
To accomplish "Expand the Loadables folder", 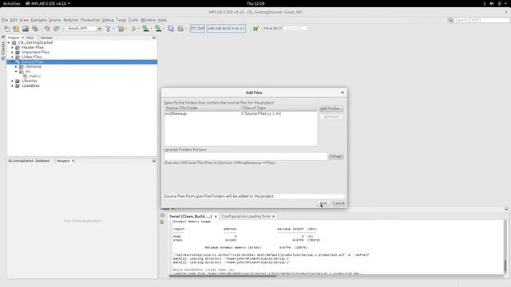I will click(x=13, y=85).
